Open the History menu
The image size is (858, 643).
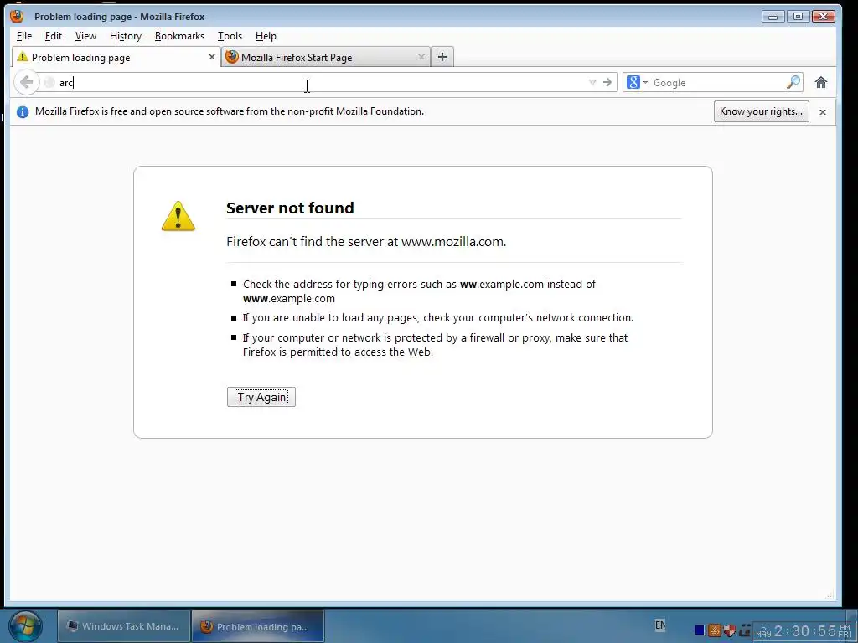126,36
